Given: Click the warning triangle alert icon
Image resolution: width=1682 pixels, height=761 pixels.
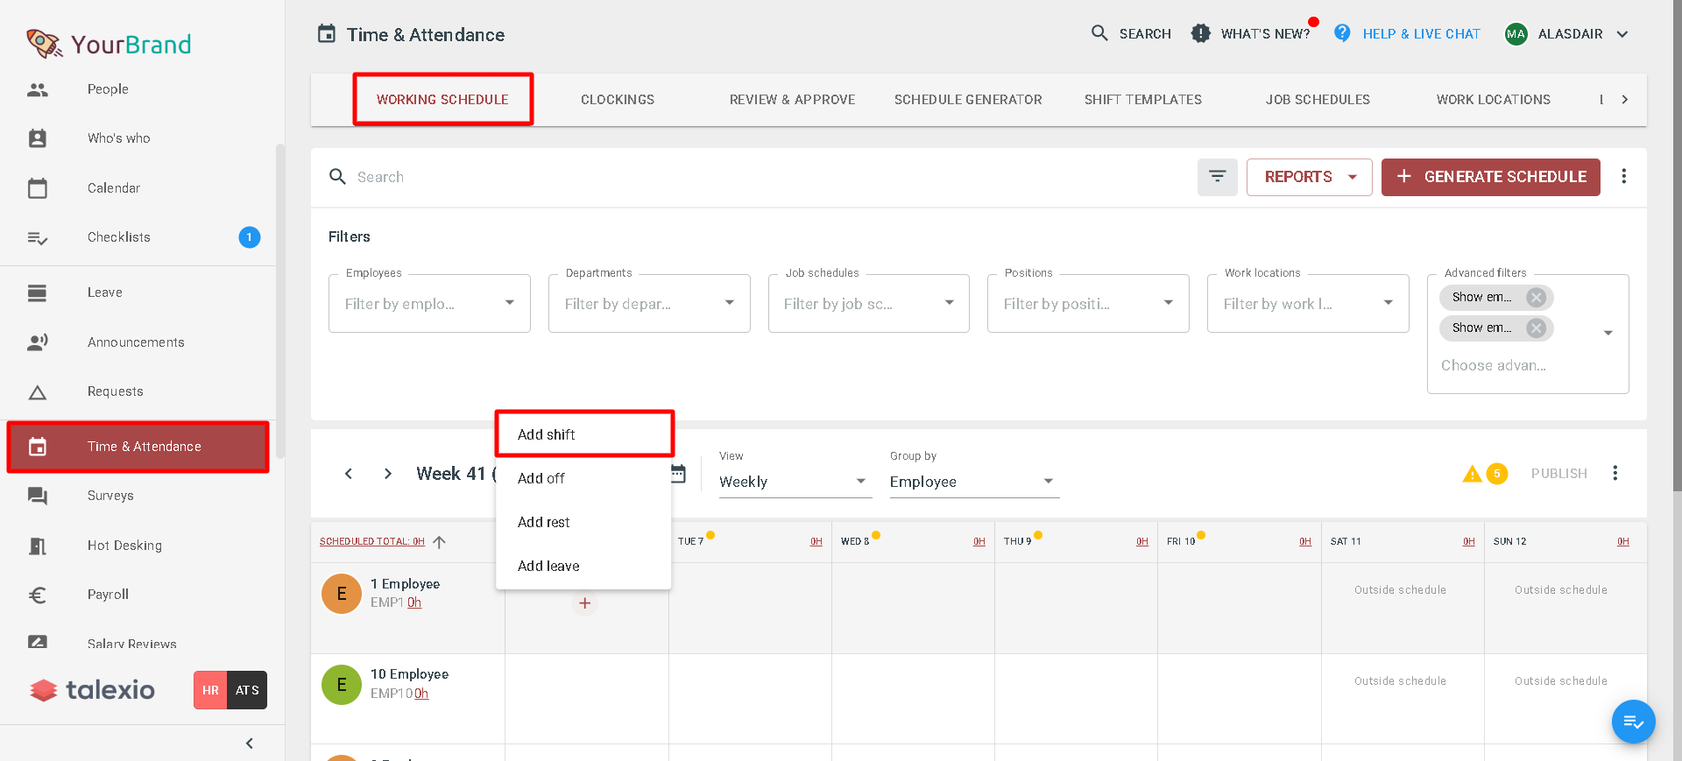Looking at the screenshot, I should [1472, 474].
